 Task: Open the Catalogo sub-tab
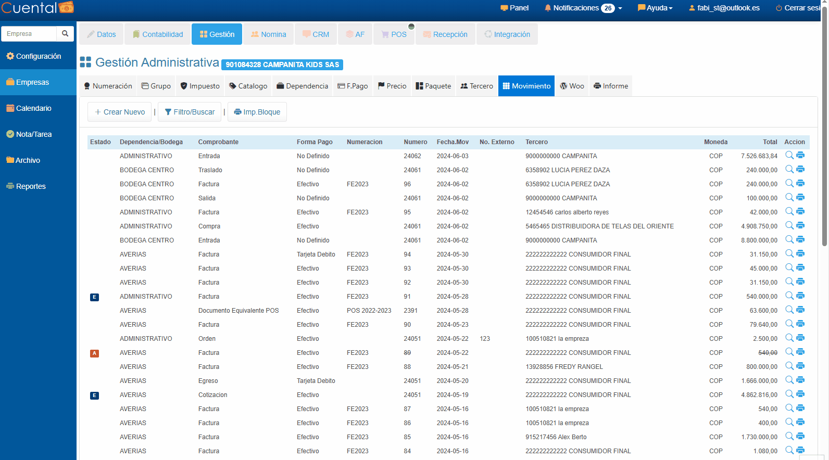coord(248,86)
